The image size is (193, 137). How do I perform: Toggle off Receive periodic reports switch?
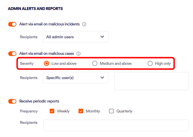tap(12, 101)
